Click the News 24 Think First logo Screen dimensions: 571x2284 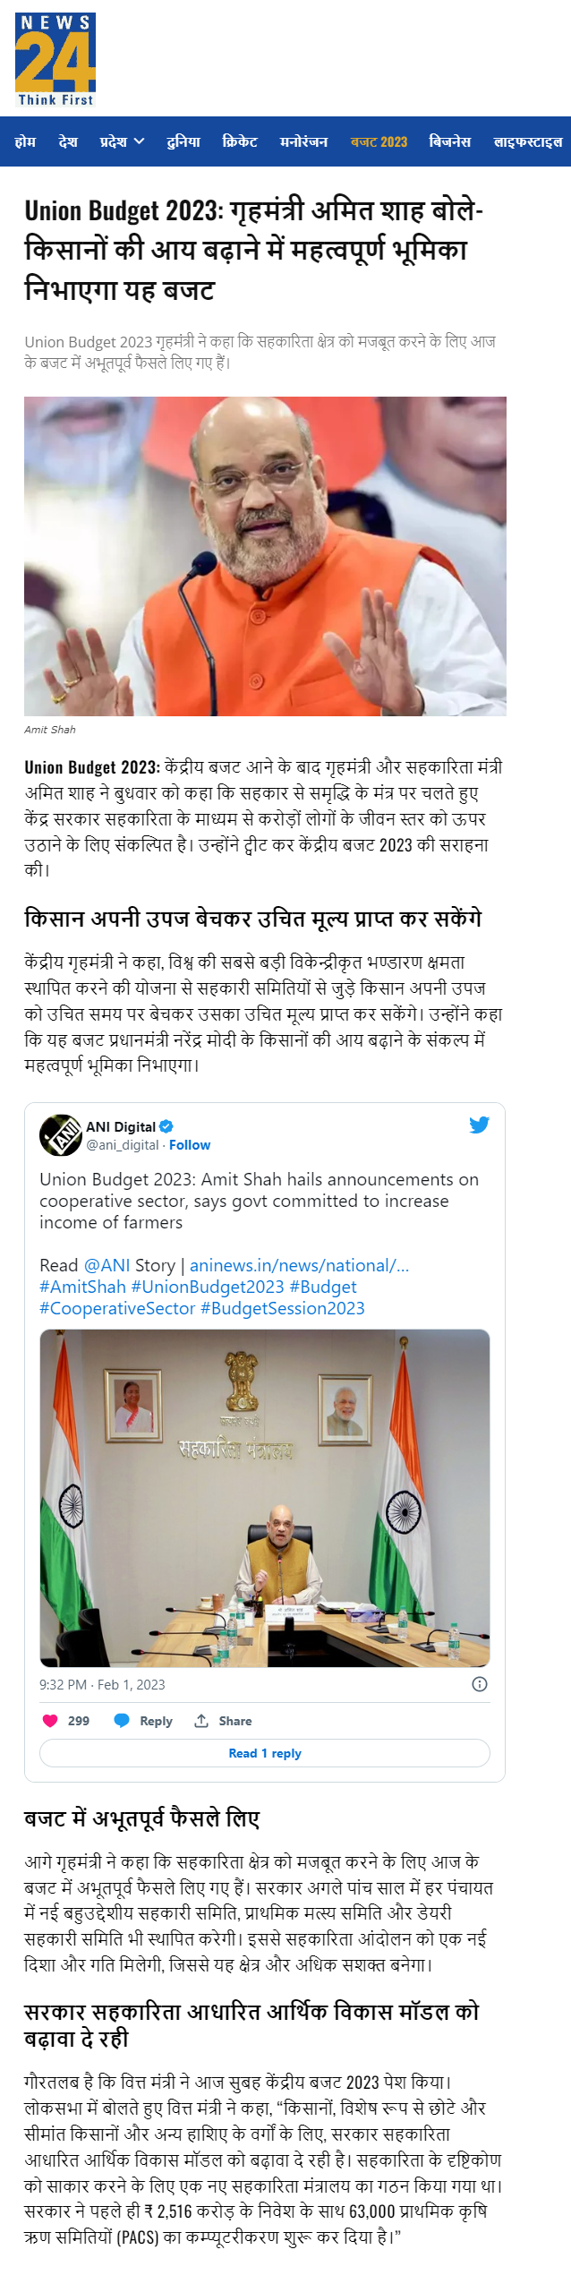55,60
